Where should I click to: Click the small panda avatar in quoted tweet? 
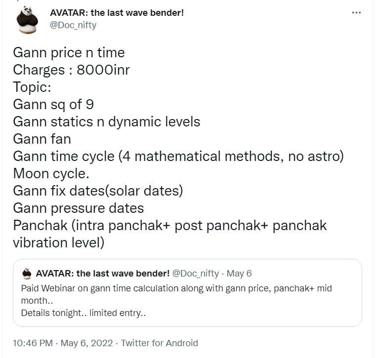tap(27, 274)
